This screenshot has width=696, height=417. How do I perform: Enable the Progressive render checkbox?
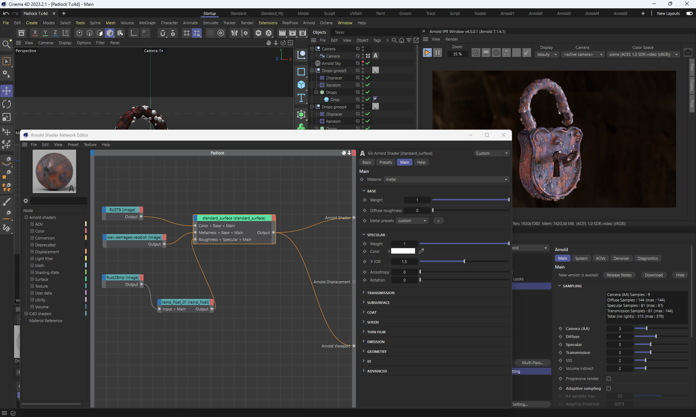coord(609,379)
